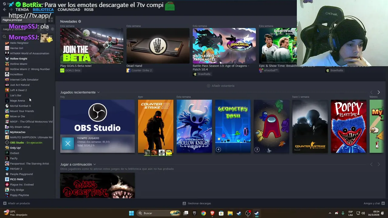Select Mage Arena in list
Image resolution: width=388 pixels, height=218 pixels.
click(17, 101)
